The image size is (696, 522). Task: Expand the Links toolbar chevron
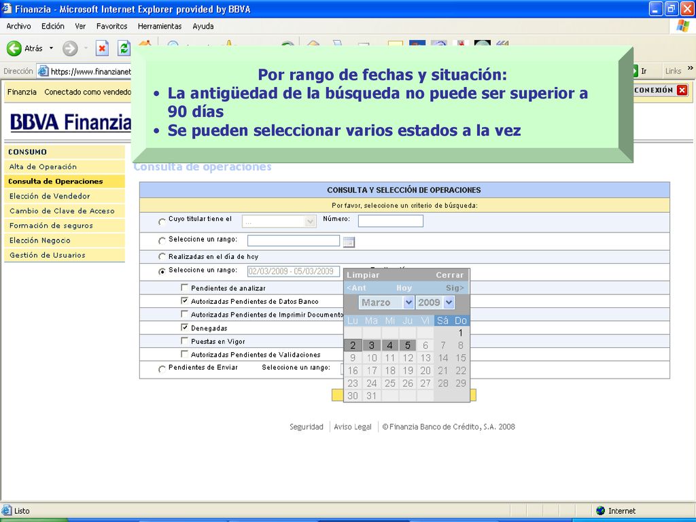[x=691, y=68]
